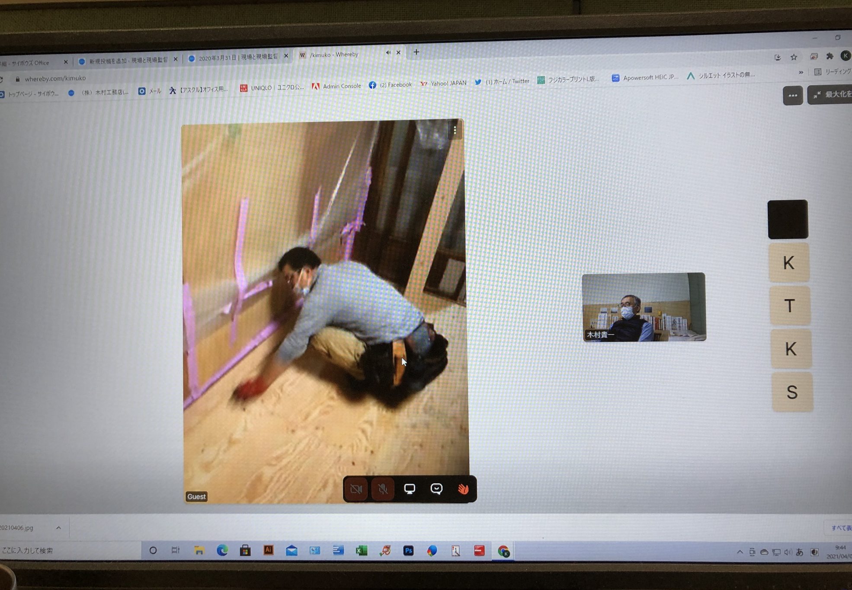Screen dimensions: 852x590
Task: Open Guest video options three-dot menu
Action: (x=455, y=130)
